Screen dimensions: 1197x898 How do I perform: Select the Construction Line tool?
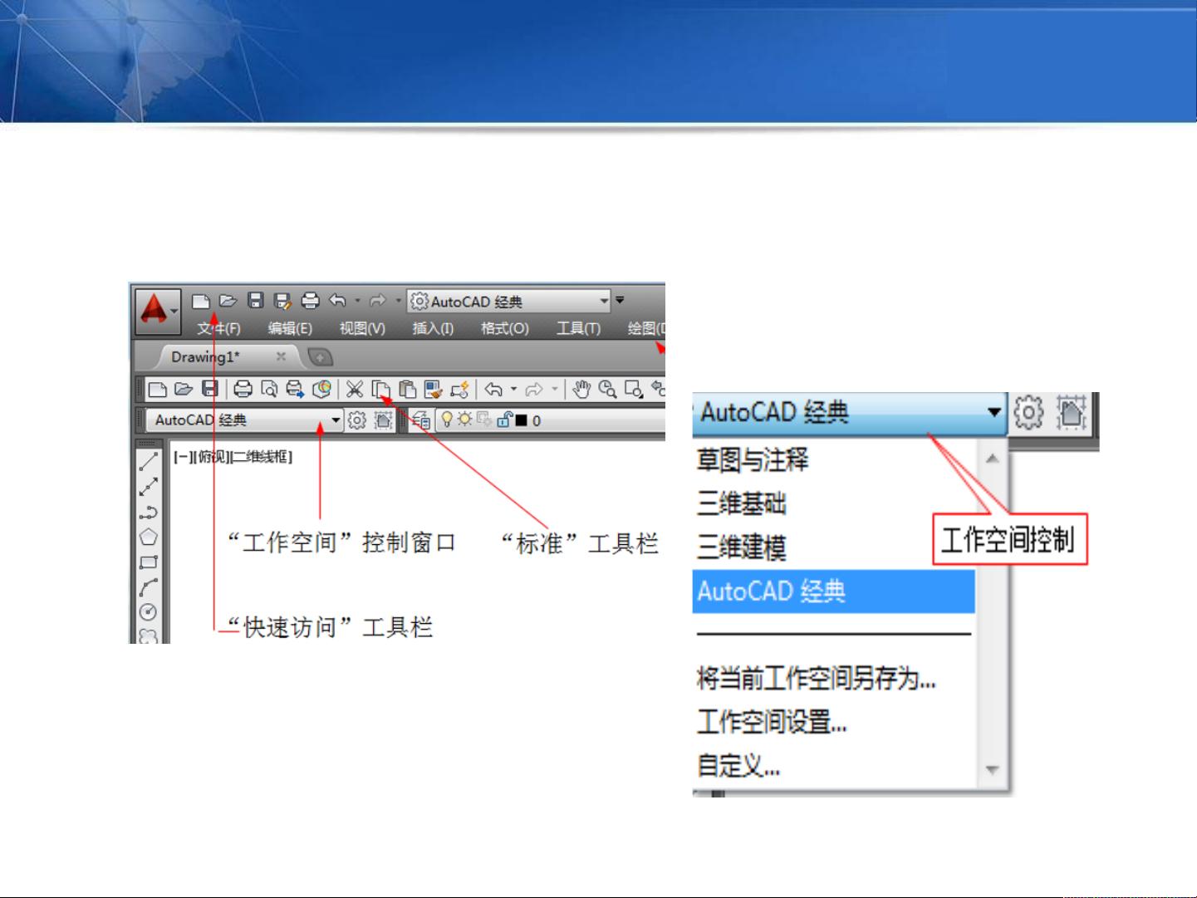tap(149, 487)
